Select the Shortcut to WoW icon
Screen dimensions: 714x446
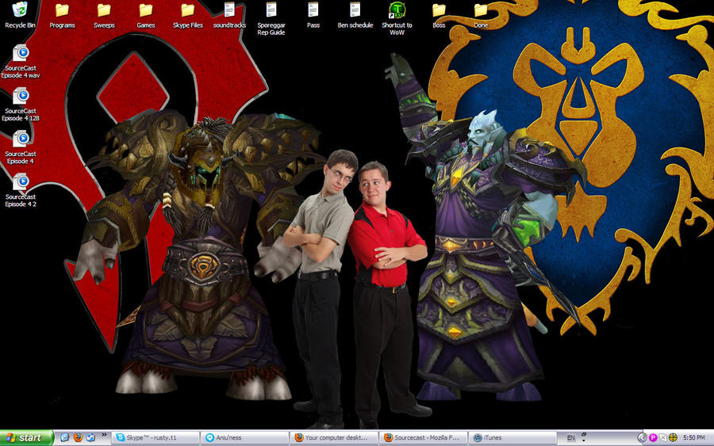(x=397, y=18)
